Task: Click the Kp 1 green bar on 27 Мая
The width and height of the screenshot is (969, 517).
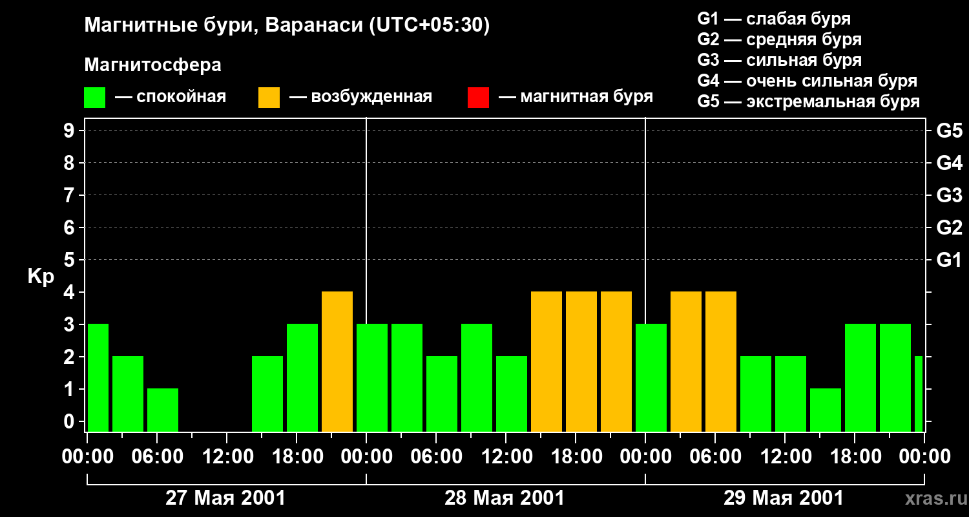Action: [163, 410]
